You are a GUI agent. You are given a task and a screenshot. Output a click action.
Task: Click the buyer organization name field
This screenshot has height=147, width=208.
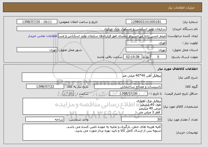[x=92, y=29]
